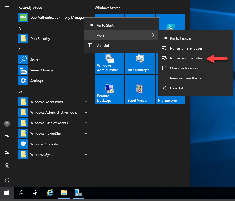Select the More submenu entry
The height and width of the screenshot is (201, 235).
(121, 35)
